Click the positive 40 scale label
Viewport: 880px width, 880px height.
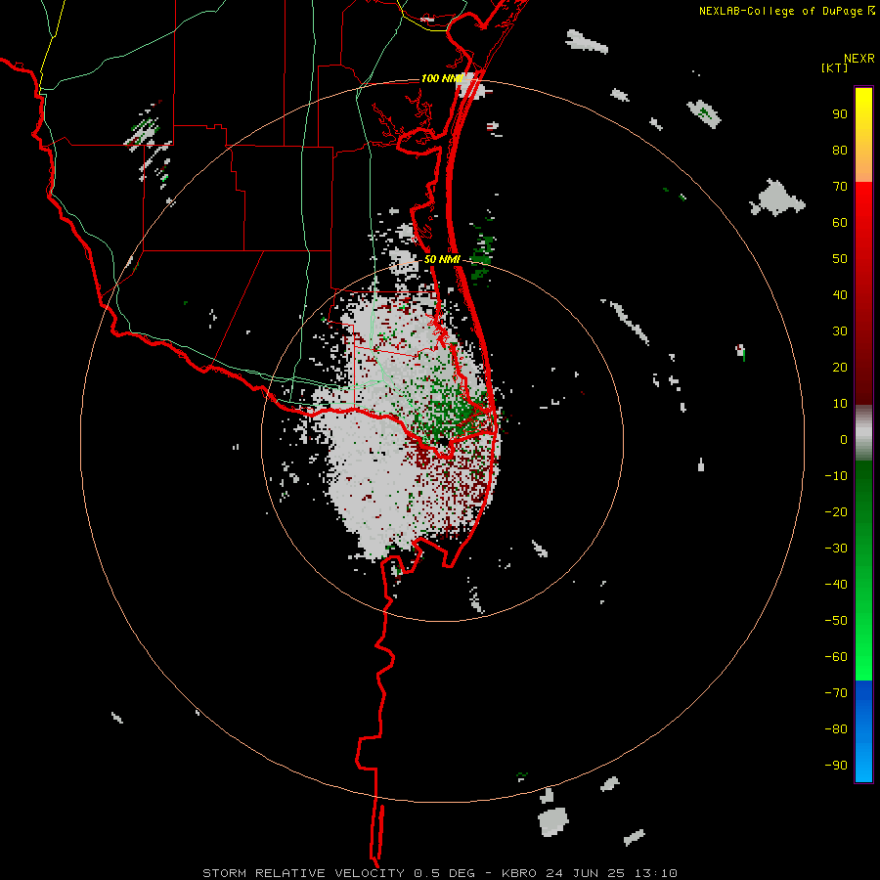pos(840,294)
